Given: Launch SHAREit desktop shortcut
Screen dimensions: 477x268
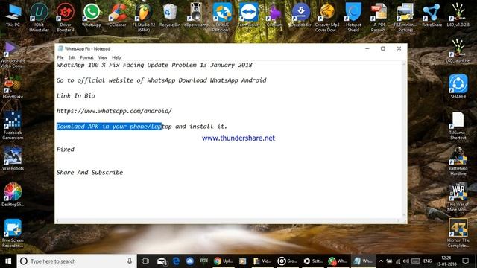Looking at the screenshot, I should coord(458,86).
